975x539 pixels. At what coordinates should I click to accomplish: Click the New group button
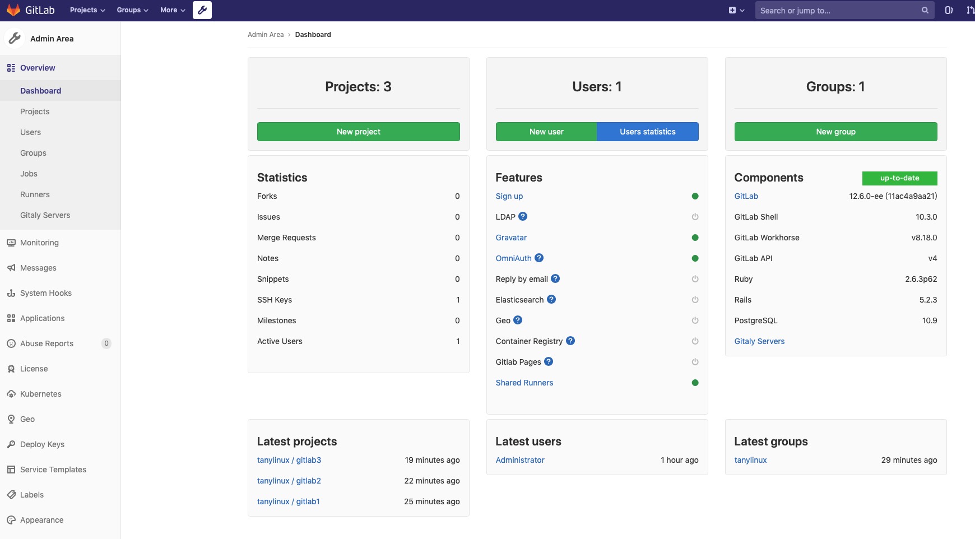click(x=835, y=132)
